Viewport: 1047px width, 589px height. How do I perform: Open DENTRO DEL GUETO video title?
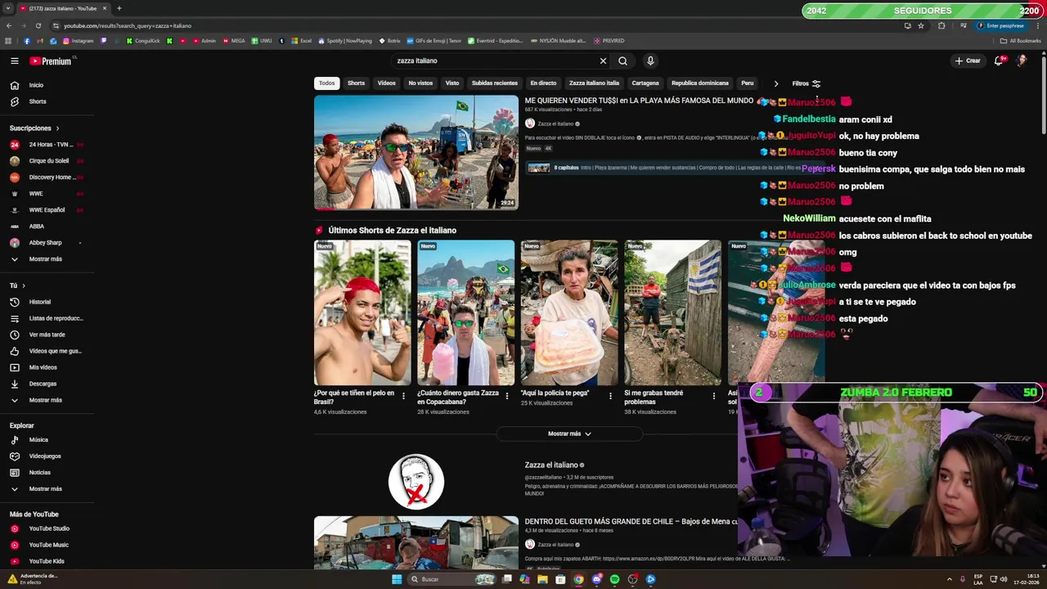pyautogui.click(x=631, y=521)
